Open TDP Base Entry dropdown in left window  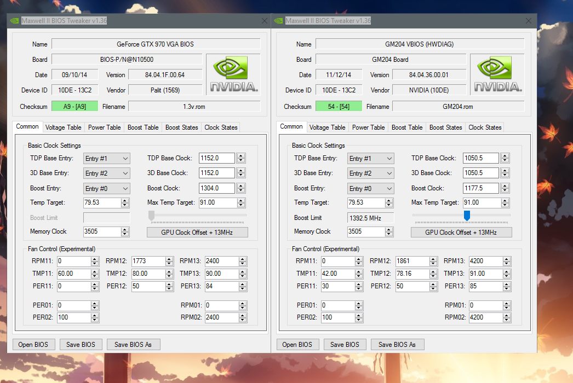point(106,159)
